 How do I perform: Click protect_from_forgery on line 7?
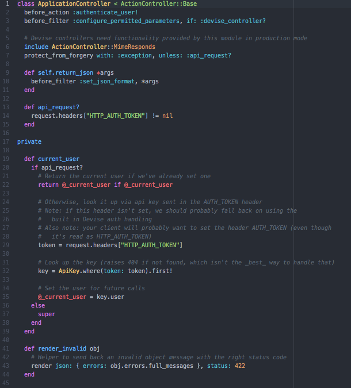click(59, 55)
